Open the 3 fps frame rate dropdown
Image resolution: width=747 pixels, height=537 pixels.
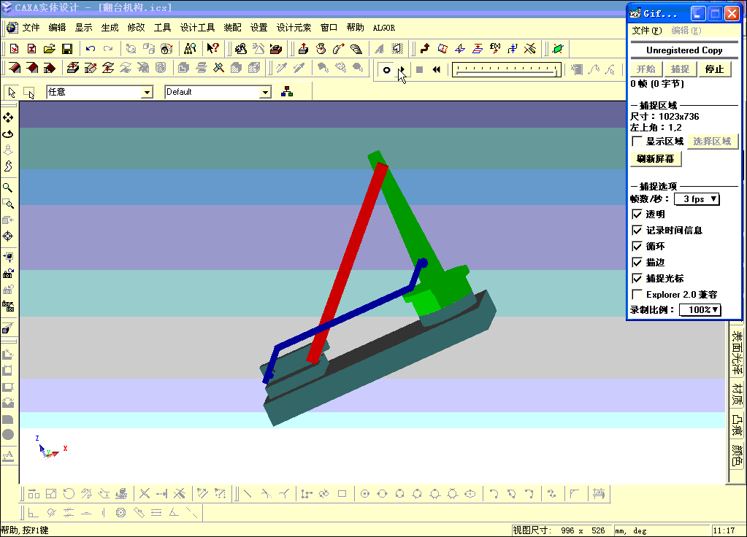(697, 199)
